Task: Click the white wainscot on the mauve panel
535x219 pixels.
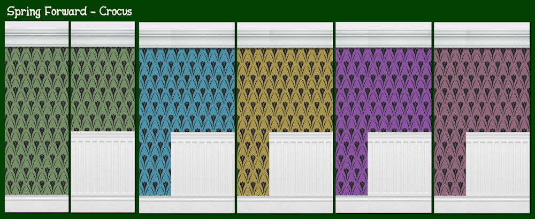Action: 498,164
